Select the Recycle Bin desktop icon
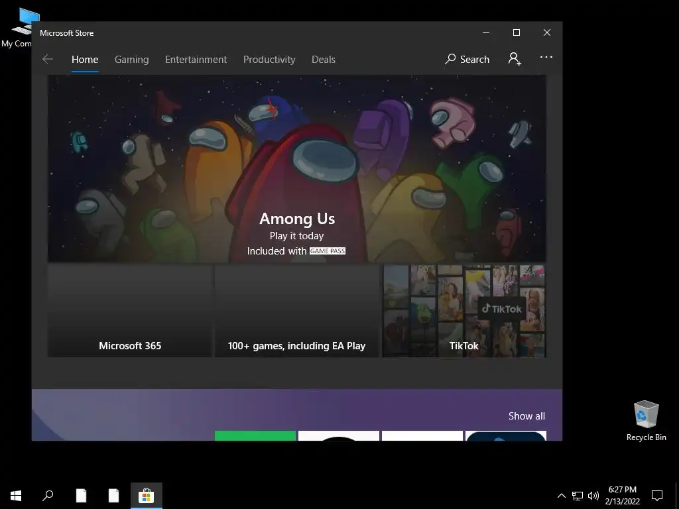Screen dimensions: 679x509 (646, 421)
